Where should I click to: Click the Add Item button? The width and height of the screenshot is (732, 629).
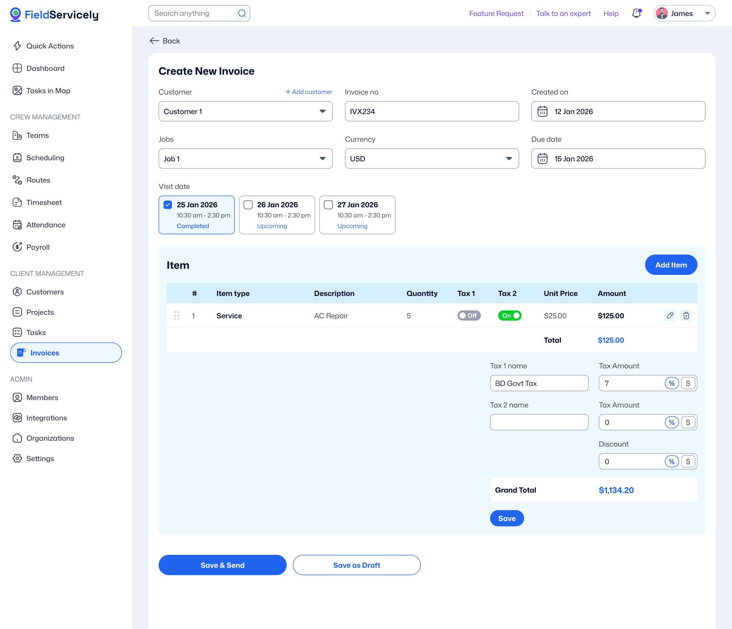click(670, 265)
